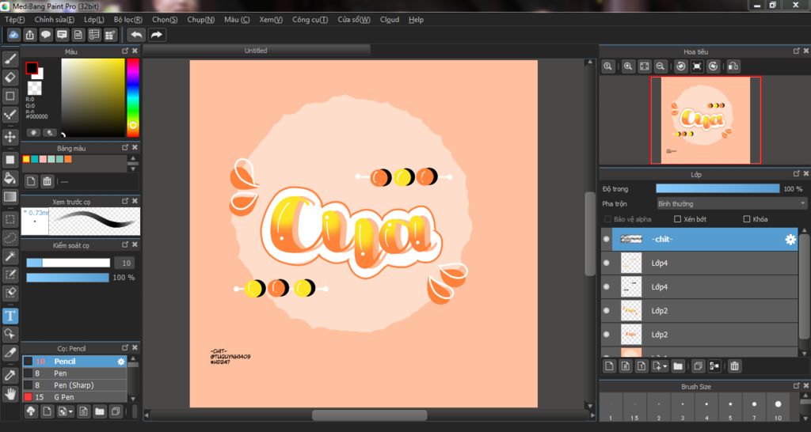Enable the Khóa checkbox
Image resolution: width=811 pixels, height=432 pixels.
746,219
